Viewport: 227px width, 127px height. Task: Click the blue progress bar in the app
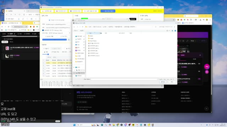pyautogui.click(x=54, y=40)
